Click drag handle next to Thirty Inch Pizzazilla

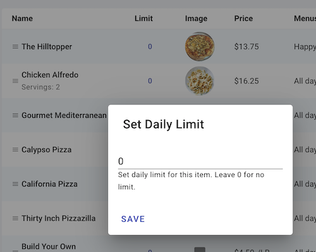click(15, 218)
